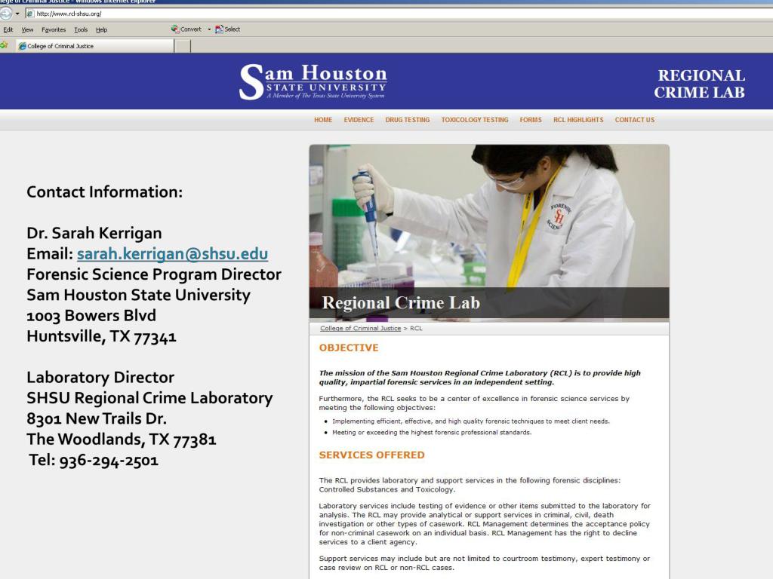Open the TOXICOLOGY TESTING nav link
This screenshot has height=579, width=773.
pyautogui.click(x=474, y=120)
